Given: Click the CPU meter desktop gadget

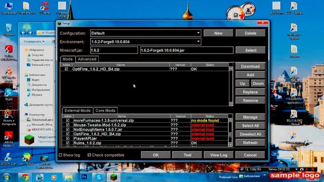Looking at the screenshot, I should point(235,14).
